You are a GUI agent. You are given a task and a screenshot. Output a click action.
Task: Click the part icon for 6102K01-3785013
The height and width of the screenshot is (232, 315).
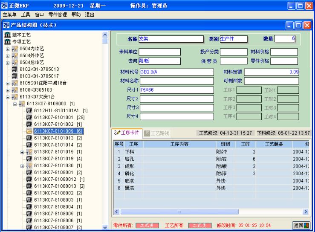(x=14, y=70)
